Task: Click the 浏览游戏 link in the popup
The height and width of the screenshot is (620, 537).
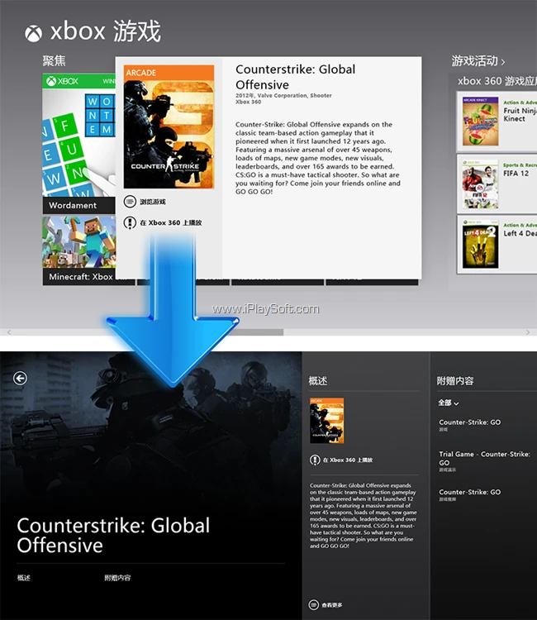Action: [x=153, y=202]
